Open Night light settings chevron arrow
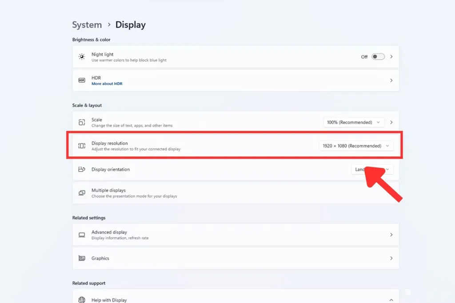Viewport: 455px width, 303px height. point(391,56)
